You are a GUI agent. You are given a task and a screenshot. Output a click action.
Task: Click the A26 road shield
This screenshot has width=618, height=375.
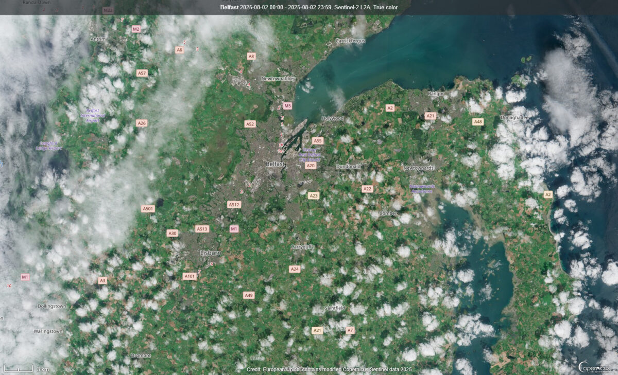(x=142, y=123)
